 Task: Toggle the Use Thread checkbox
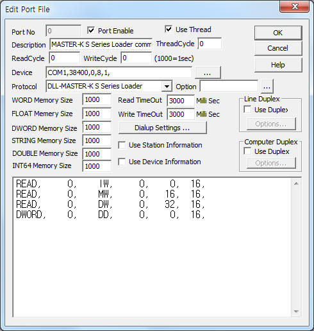tap(169, 29)
